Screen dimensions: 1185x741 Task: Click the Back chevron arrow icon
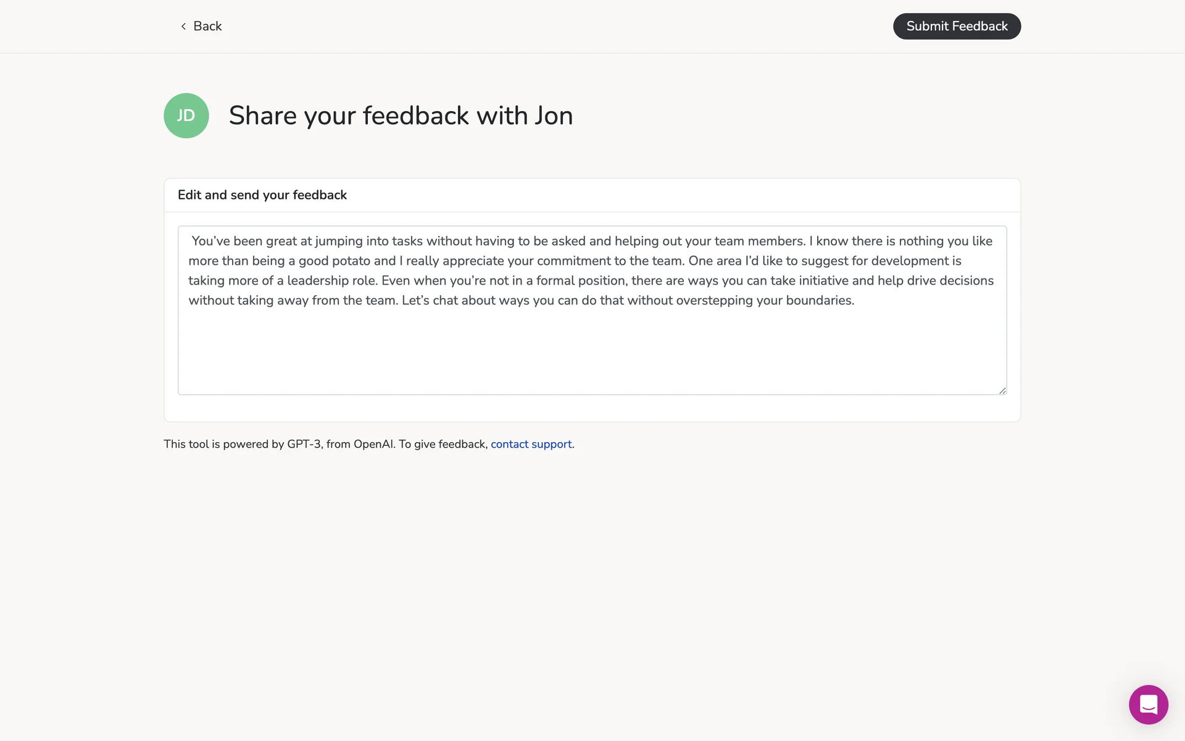coord(183,26)
